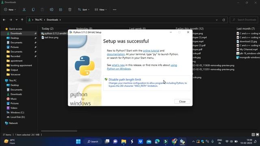Select Network in navigation pane
The height and width of the screenshot is (146, 260).
click(x=13, y=123)
